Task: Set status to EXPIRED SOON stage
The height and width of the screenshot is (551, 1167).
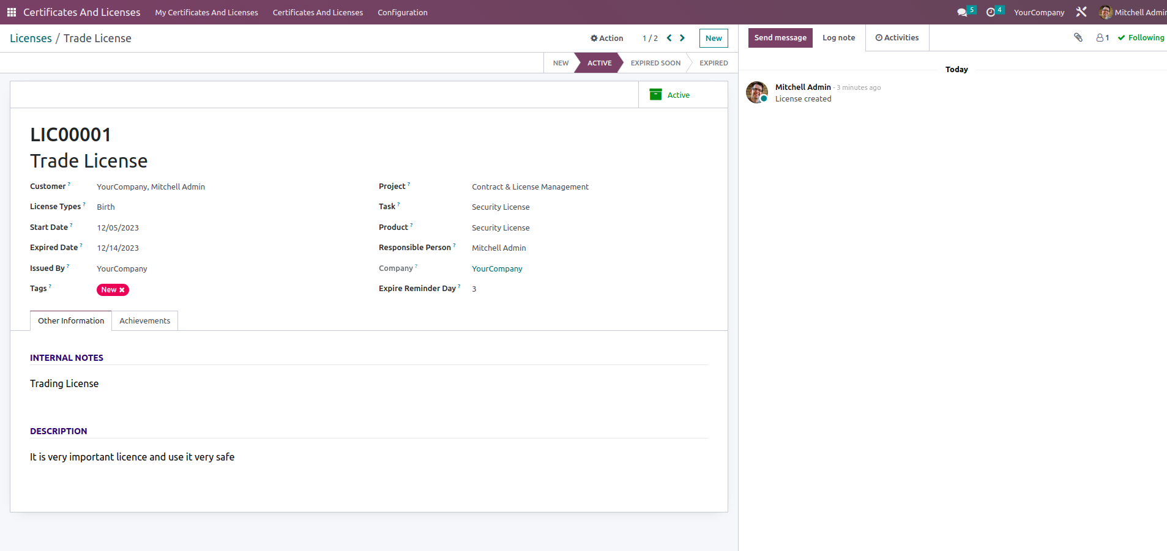Action: tap(655, 63)
